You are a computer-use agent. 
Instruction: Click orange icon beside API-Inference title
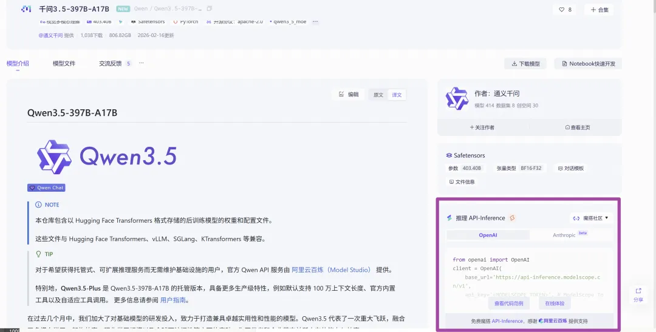tap(512, 218)
